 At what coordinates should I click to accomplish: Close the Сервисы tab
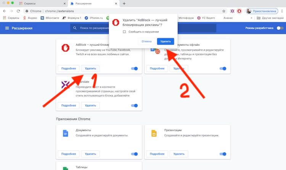coord(64,3)
